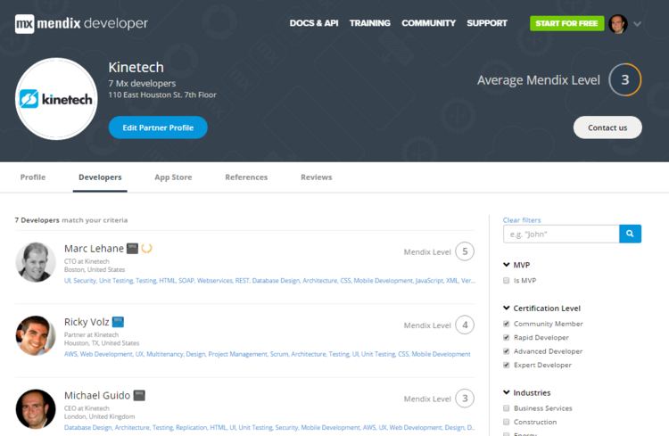
Task: Click Database Design skill for Michael Guido
Action: click(88, 427)
